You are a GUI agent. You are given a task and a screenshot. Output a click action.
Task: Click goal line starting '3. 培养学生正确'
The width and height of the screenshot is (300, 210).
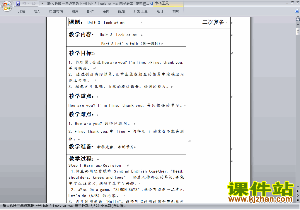(x=119, y=87)
